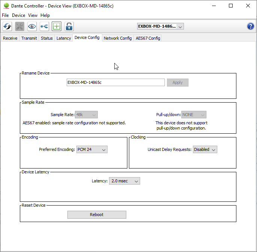Open the File menu
This screenshot has width=257, height=252.
coord(5,15)
